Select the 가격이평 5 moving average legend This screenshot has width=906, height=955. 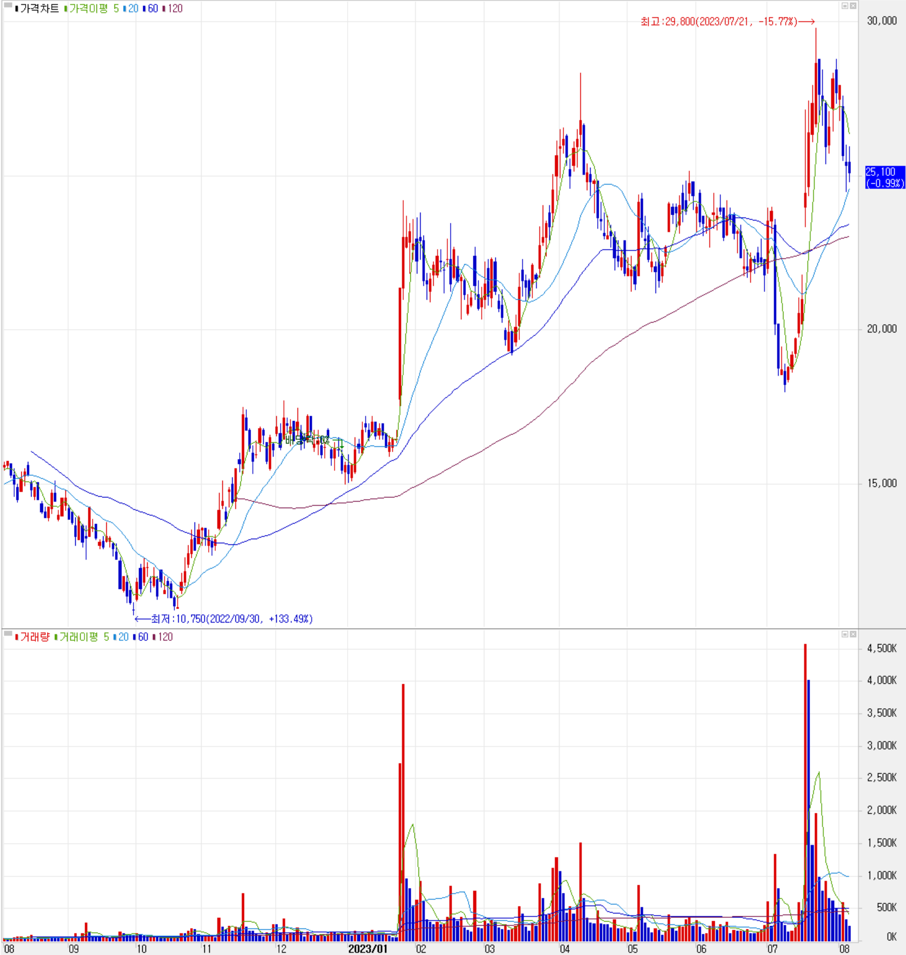click(x=92, y=9)
